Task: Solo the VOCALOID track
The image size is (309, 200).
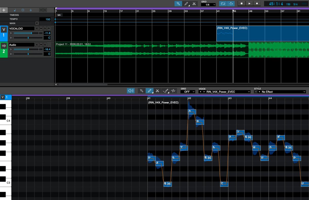Action: pos(45,29)
